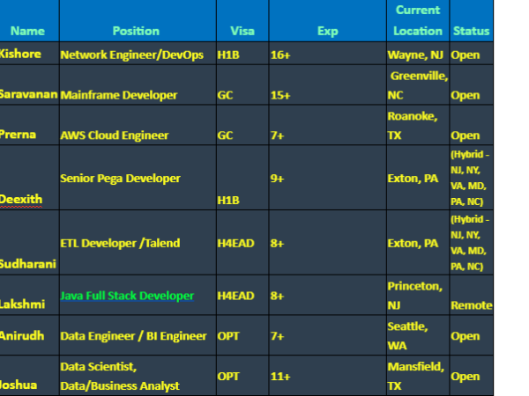Select the Data Scientist, Data/Business Analyst cell
The width and height of the screenshot is (529, 396).
[138, 376]
